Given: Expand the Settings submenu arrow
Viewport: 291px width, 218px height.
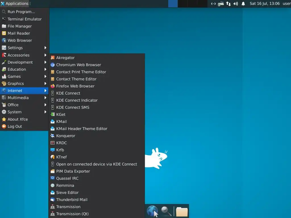Looking at the screenshot, I should [x=45, y=48].
